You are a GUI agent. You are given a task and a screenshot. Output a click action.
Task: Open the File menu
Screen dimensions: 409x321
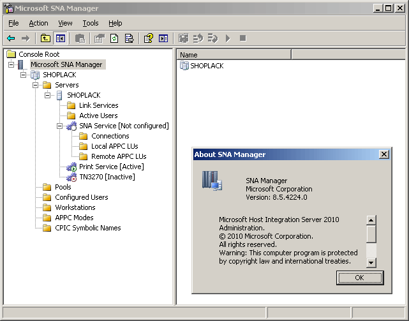click(13, 23)
